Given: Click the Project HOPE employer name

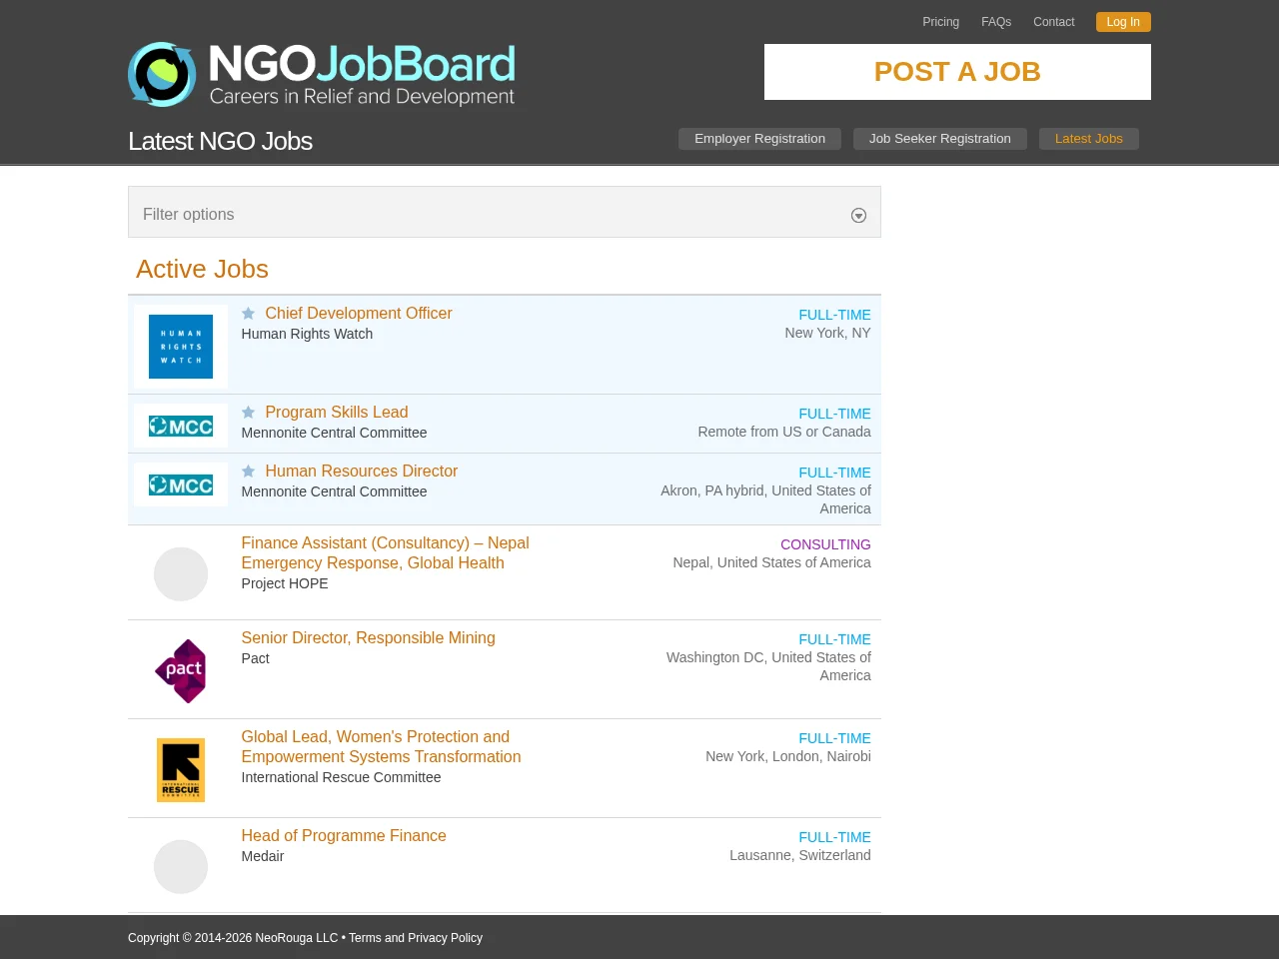Looking at the screenshot, I should 285,584.
